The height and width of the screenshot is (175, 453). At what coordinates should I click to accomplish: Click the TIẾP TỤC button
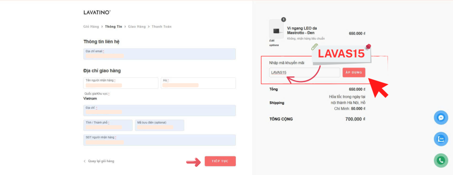[x=220, y=161]
